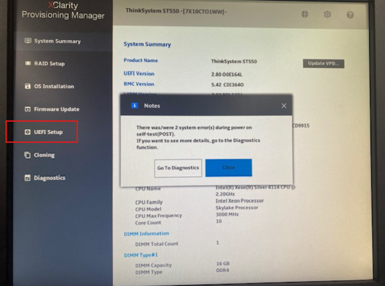Image resolution: width=385 pixels, height=286 pixels.
Task: Open the help question mark icon
Action: click(350, 15)
